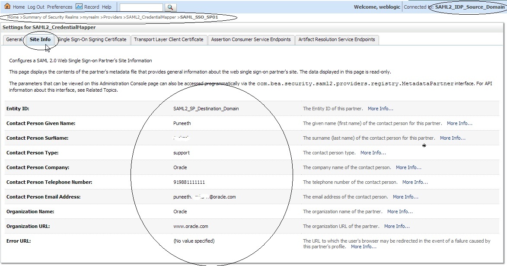
Task: Open More Info for telephone number
Action: point(415,182)
